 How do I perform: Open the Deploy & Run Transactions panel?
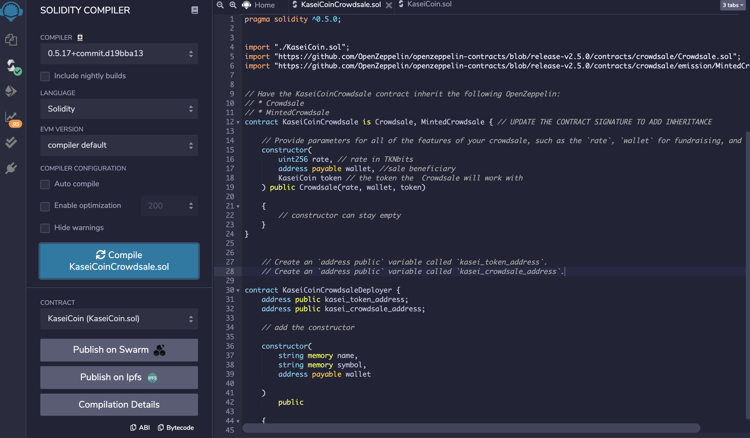pyautogui.click(x=11, y=91)
